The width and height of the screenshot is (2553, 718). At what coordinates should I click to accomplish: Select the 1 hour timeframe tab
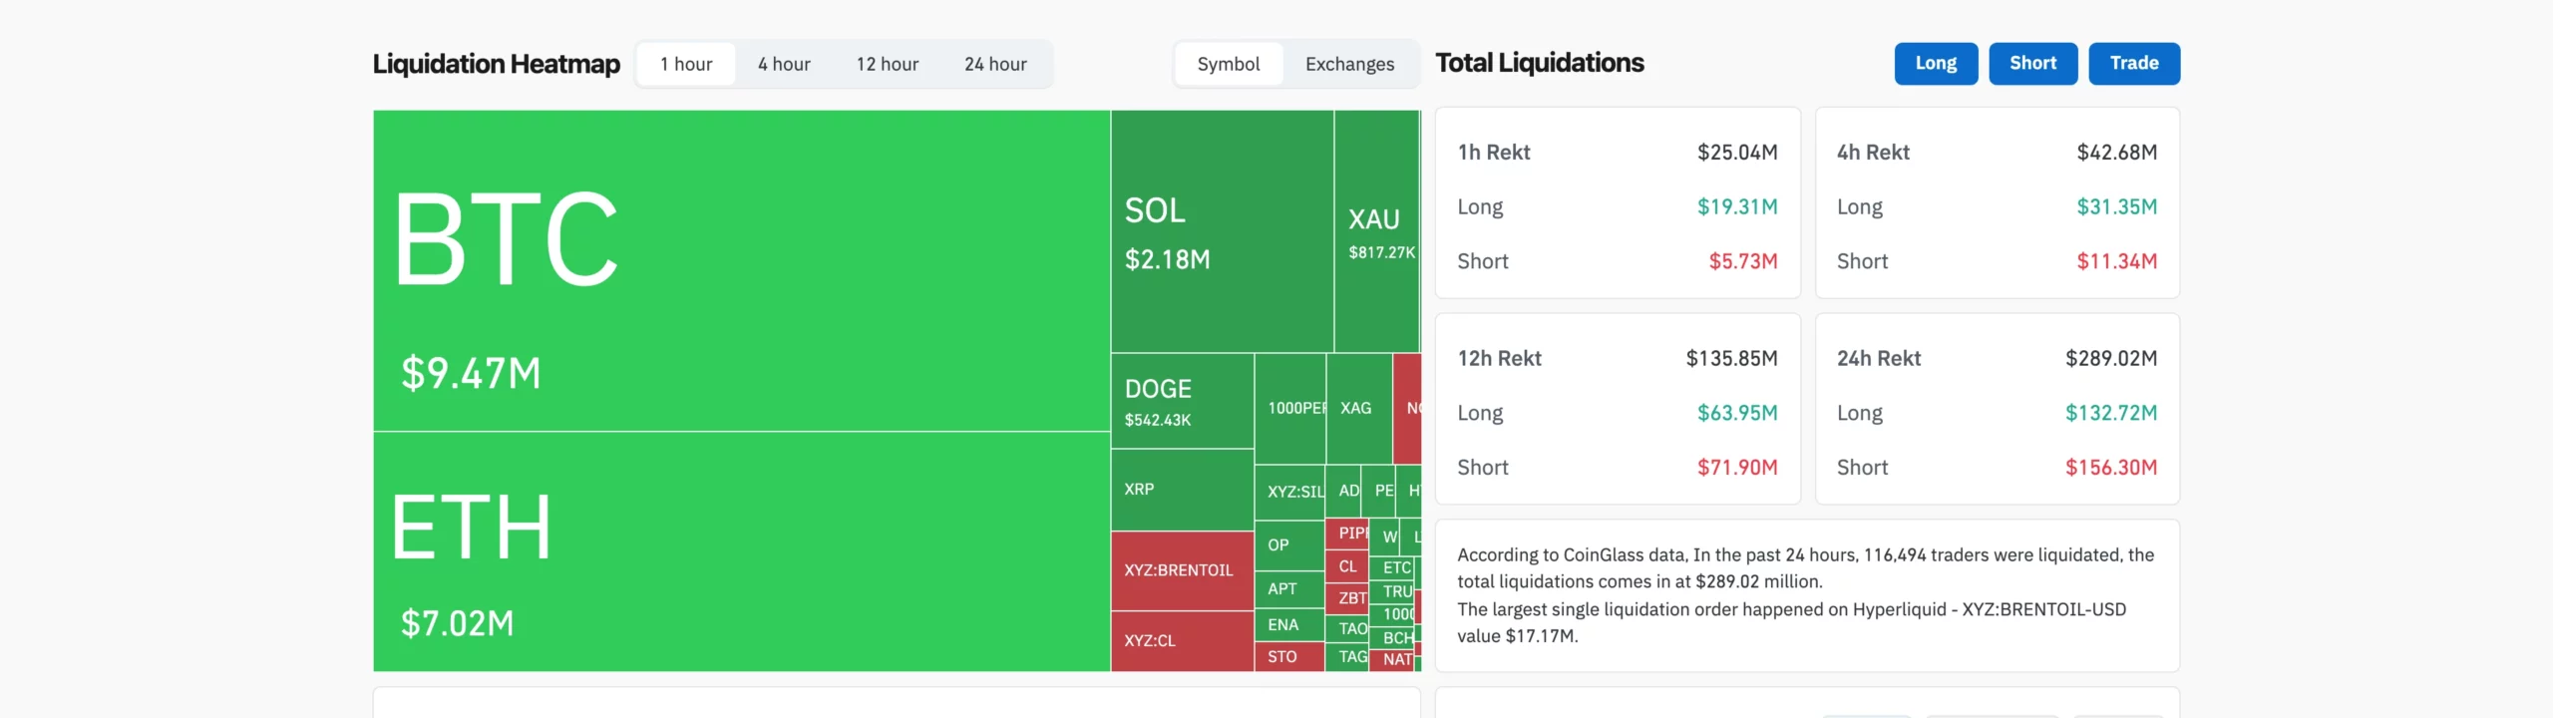click(x=686, y=64)
